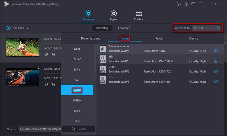Image resolution: width=227 pixels, height=136 pixels.
Task: Choose the Same as source preset
Action: 160,49
